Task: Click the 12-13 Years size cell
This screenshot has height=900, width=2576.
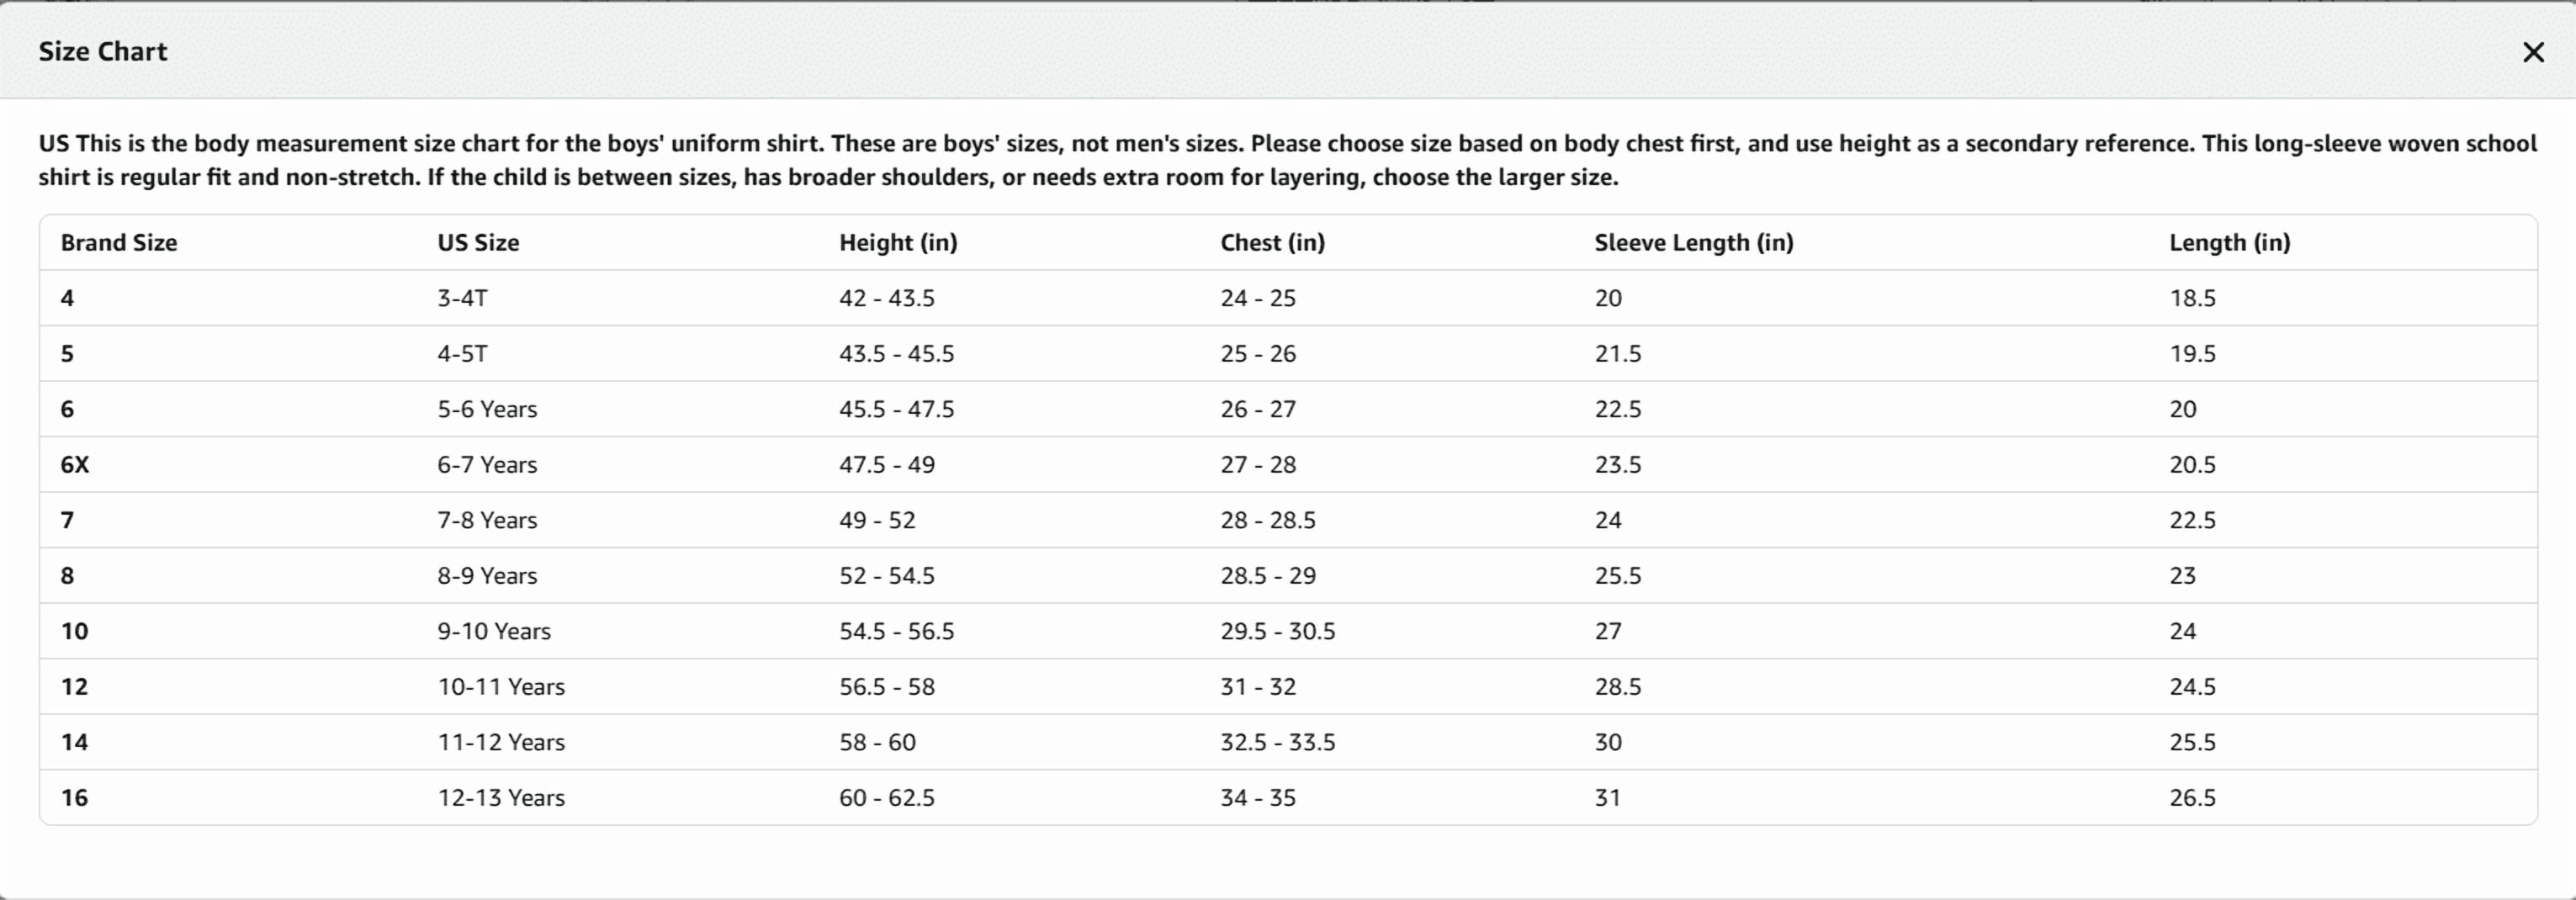Action: coord(501,797)
